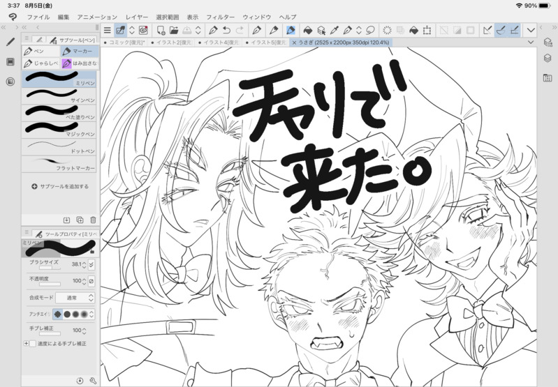Expand the command bar overflow chevron
558x387 pixels.
[531, 31]
